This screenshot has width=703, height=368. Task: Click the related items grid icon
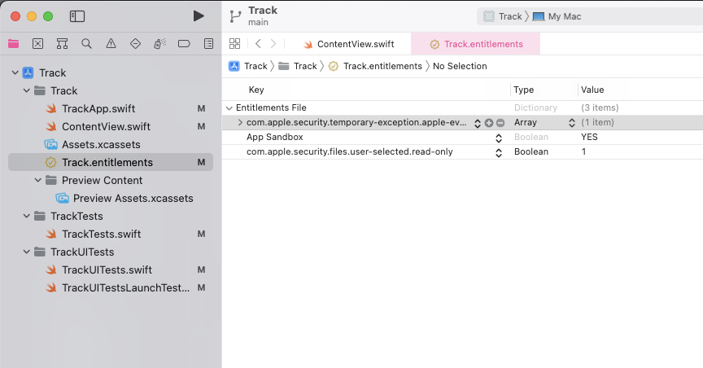click(235, 44)
